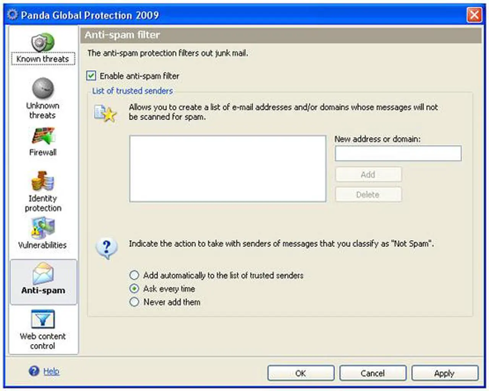
Task: Close the Panda Global Protection window
Action: tap(474, 15)
